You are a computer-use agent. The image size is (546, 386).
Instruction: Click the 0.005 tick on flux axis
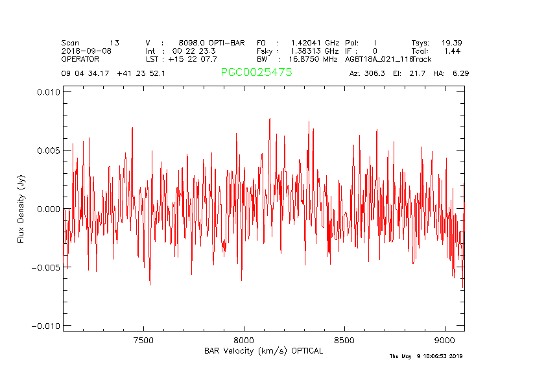(49, 151)
